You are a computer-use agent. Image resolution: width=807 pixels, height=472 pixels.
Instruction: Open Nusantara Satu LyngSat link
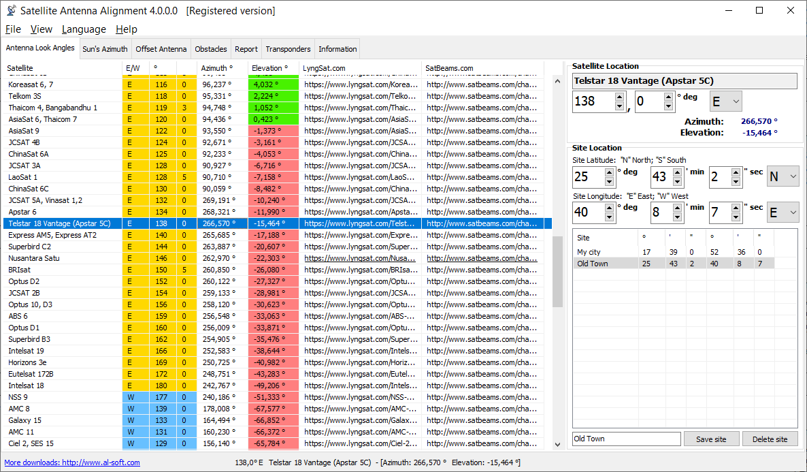coord(360,258)
